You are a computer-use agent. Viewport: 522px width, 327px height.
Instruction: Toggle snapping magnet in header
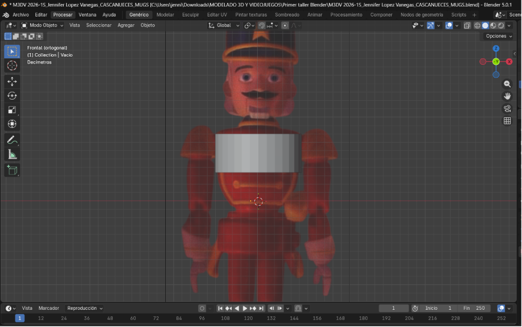[261, 25]
